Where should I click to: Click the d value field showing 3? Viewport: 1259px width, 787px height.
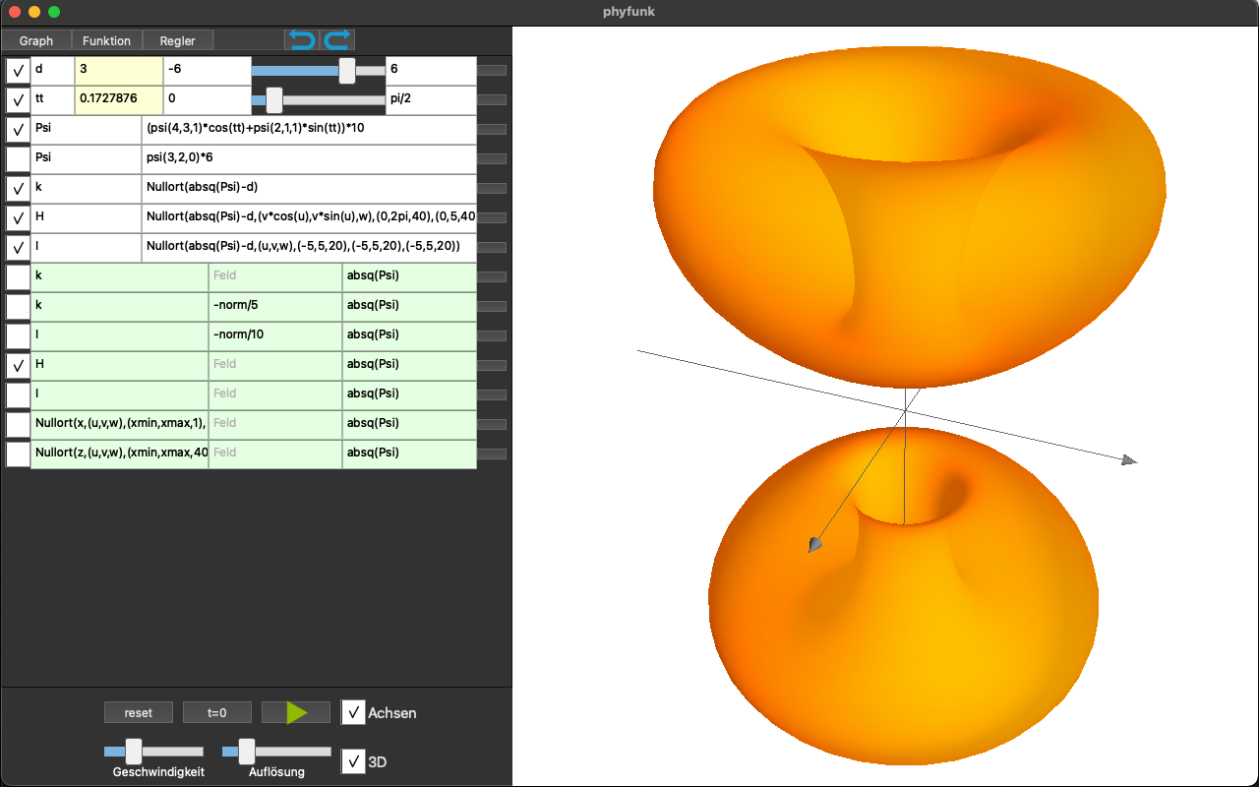pos(119,71)
